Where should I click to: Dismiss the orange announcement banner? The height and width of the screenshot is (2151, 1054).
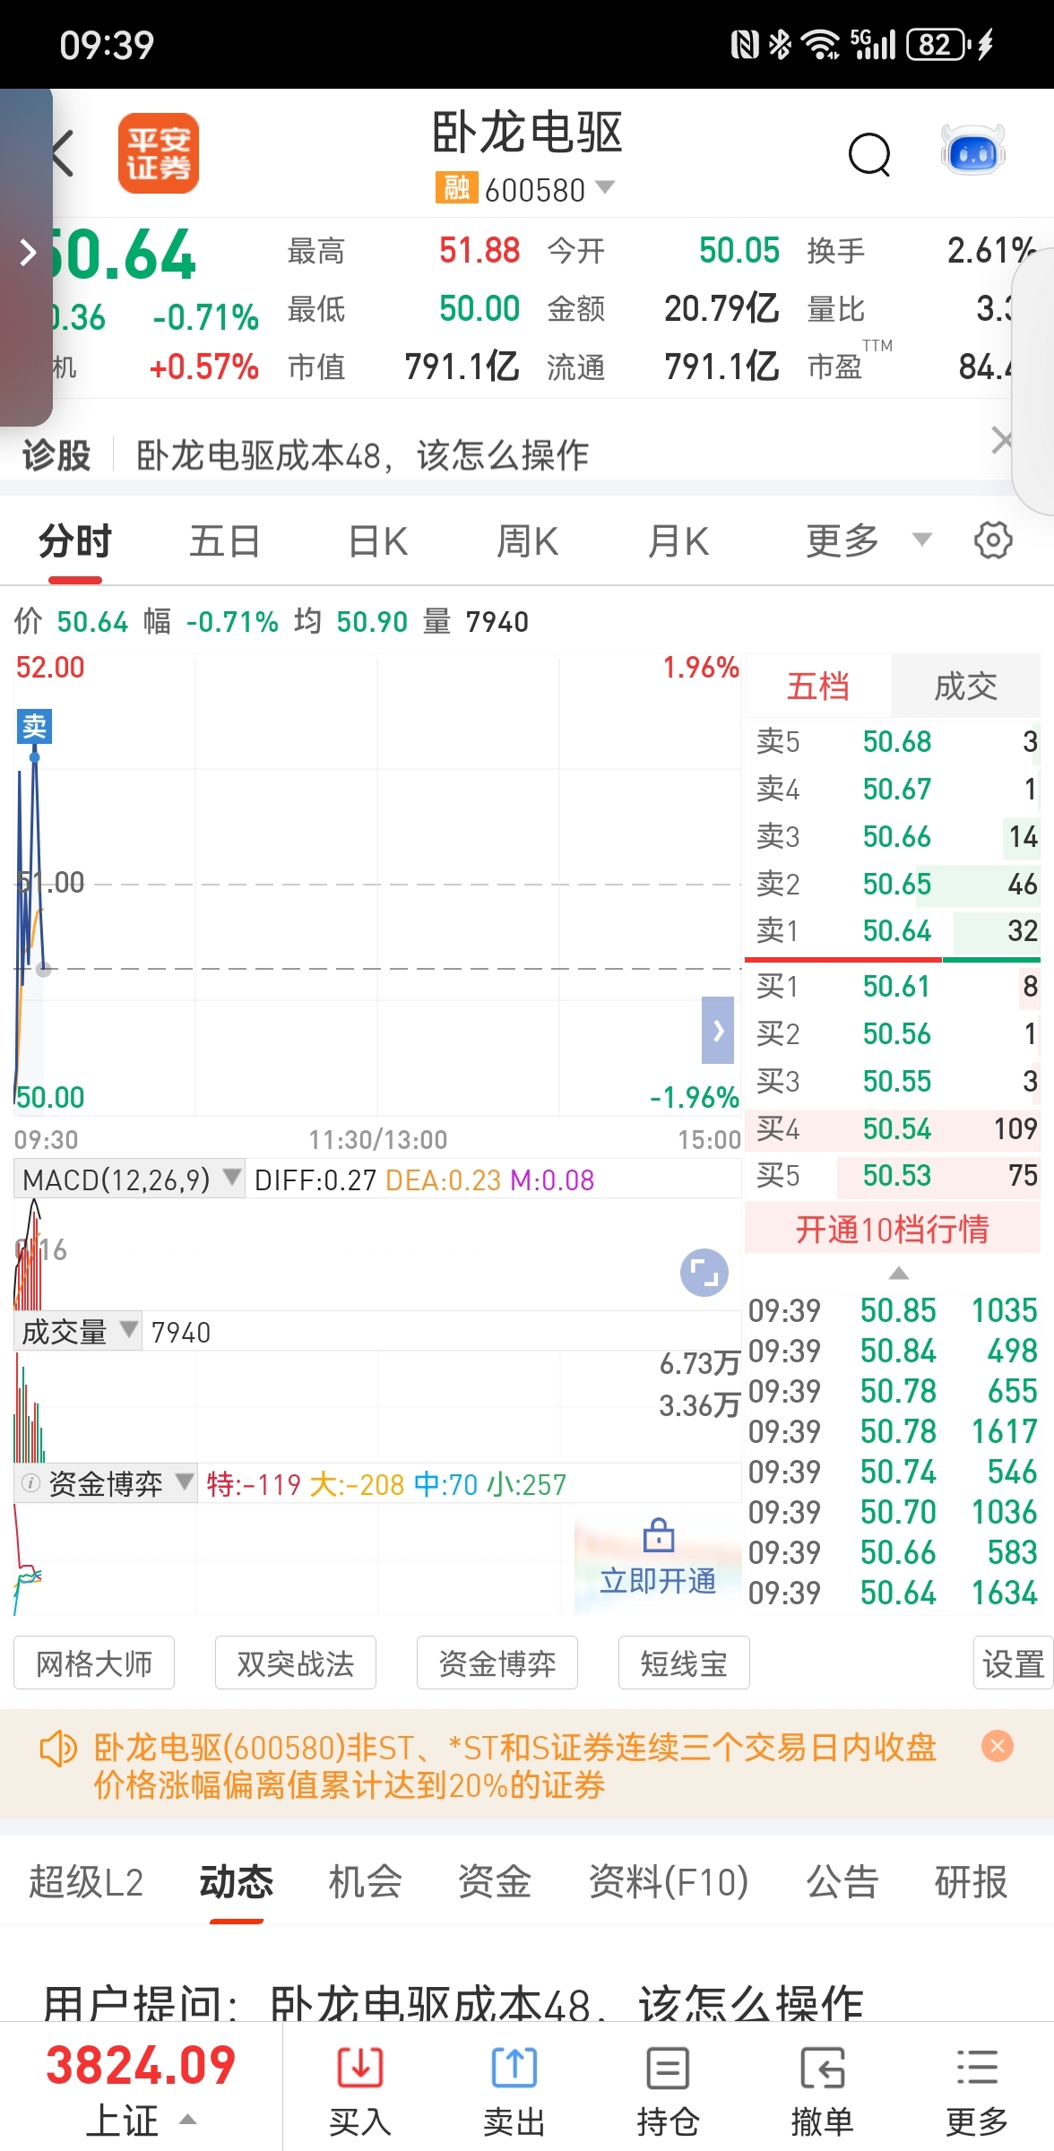coord(998,1745)
